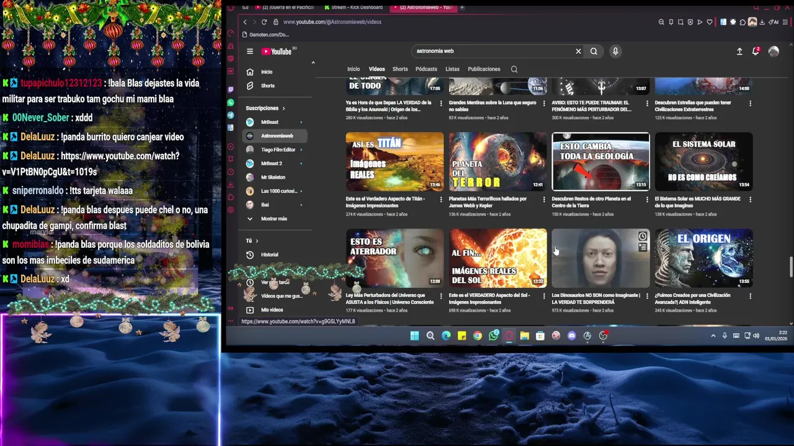794x446 pixels.
Task: Add dinosaur video to queue icon
Action: click(643, 247)
